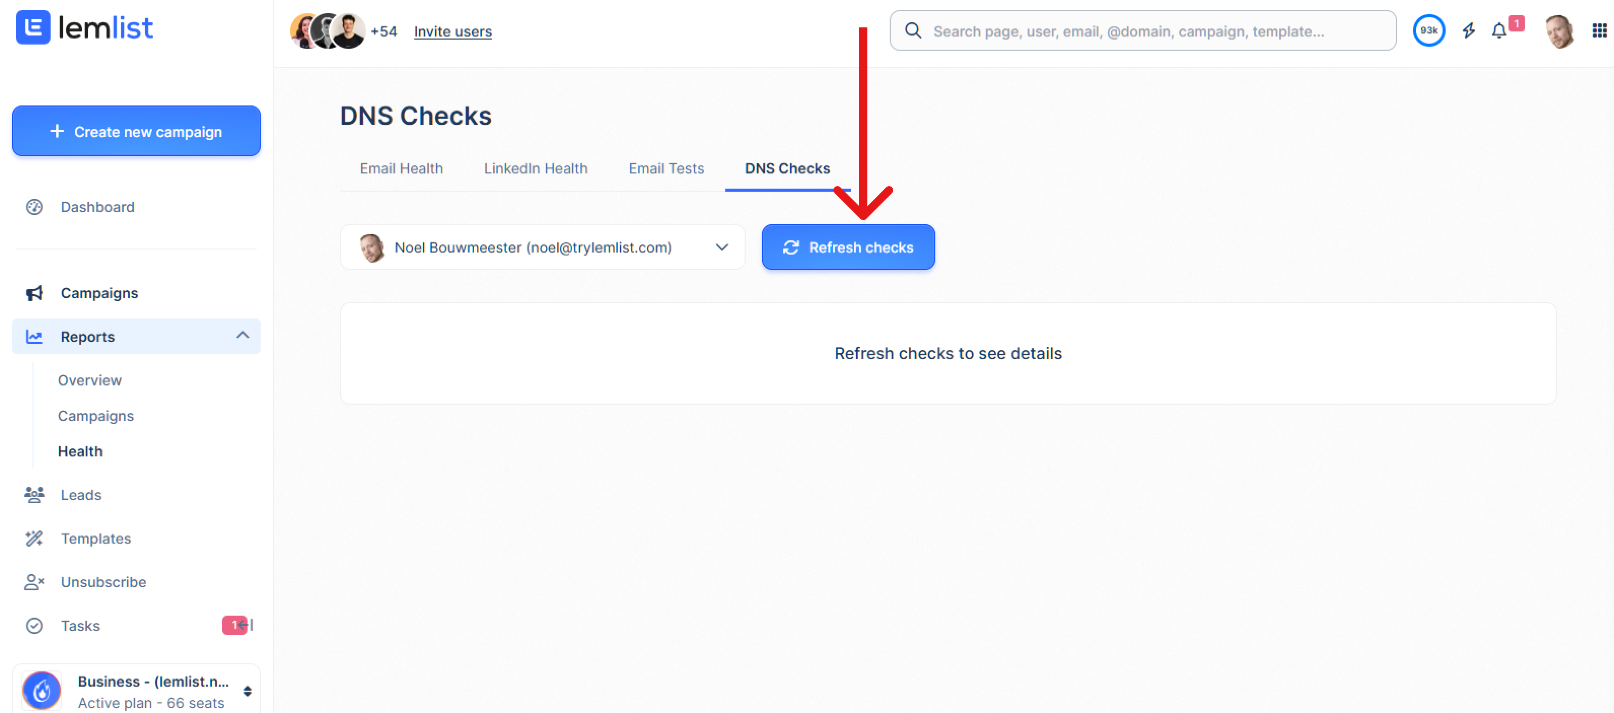The height and width of the screenshot is (713, 1614).
Task: Click the Leads people icon
Action: point(34,495)
